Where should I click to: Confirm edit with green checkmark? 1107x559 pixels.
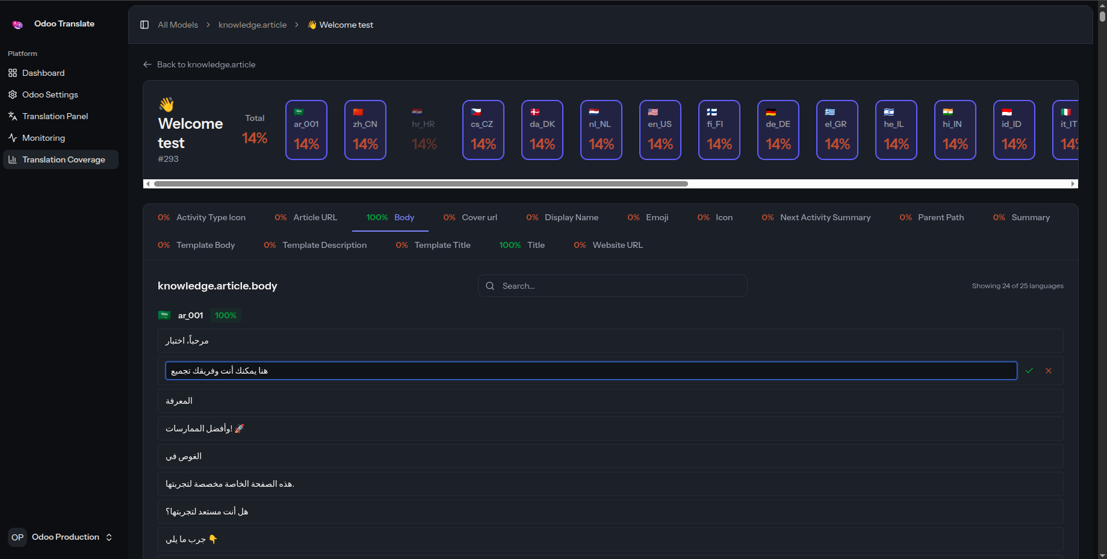click(1029, 371)
